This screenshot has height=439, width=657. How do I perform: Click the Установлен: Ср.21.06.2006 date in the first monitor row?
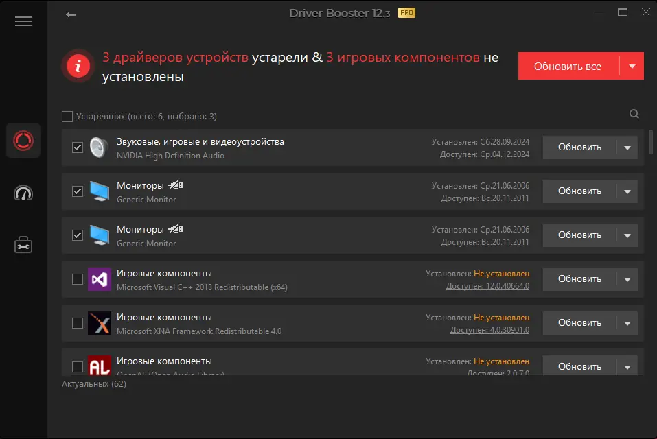pos(481,186)
